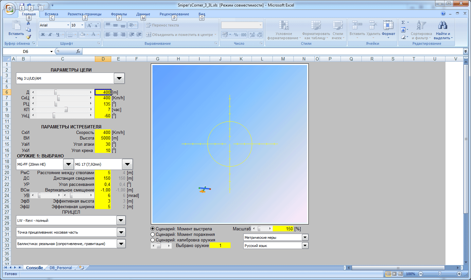471x280 pixels.
Task: Open Format as Table (Форматировать как таблицу)
Action: 316,30
